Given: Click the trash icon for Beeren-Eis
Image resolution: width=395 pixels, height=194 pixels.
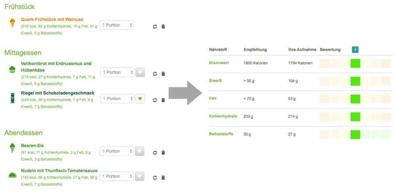Looking at the screenshot, I should pyautogui.click(x=163, y=153).
